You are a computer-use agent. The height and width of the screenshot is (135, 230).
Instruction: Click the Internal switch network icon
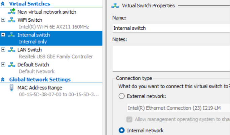click(11, 35)
